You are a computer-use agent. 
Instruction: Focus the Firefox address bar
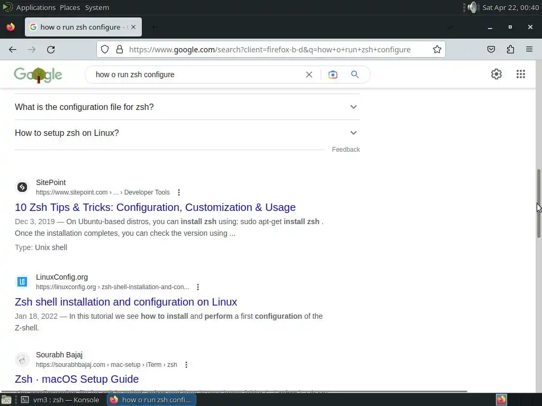coord(269,49)
